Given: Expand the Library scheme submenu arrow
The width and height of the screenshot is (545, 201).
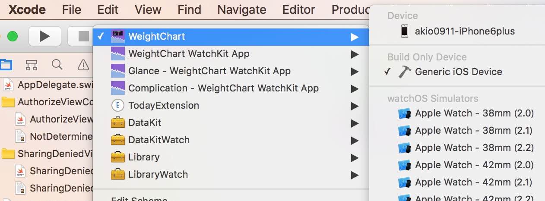Looking at the screenshot, I should (x=355, y=157).
